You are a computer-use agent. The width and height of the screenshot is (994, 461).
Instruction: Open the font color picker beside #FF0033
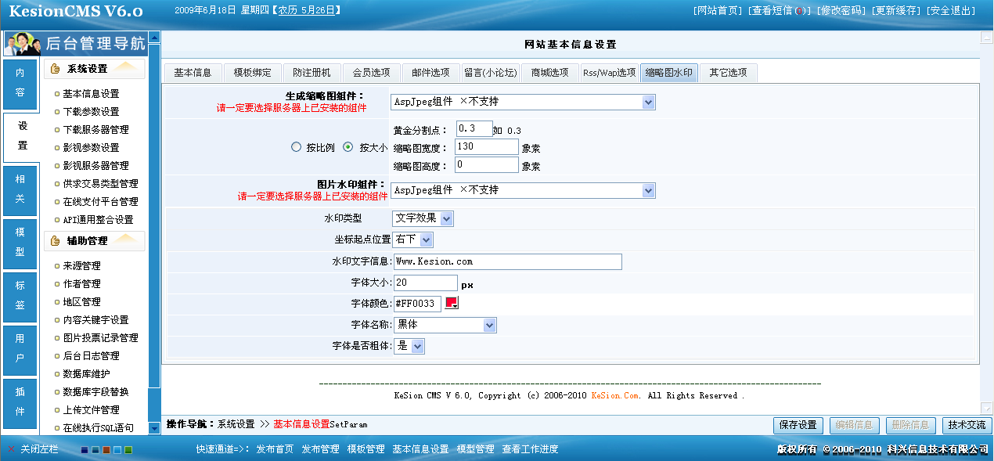pyautogui.click(x=450, y=302)
